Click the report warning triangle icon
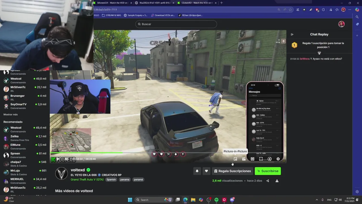Image resolution: width=362 pixels, height=204 pixels. click(x=277, y=181)
